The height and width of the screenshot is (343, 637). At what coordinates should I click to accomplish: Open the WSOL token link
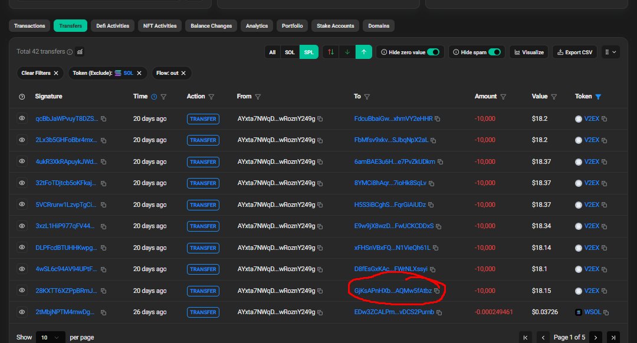(592, 312)
